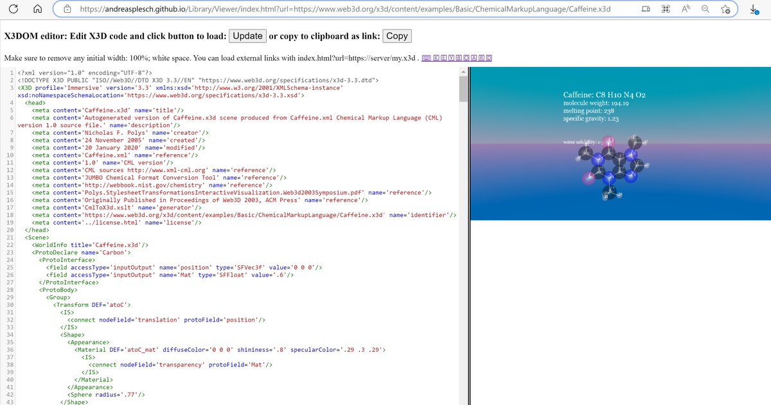Click the opening <Scene> tag
The height and width of the screenshot is (405, 771).
point(37,238)
